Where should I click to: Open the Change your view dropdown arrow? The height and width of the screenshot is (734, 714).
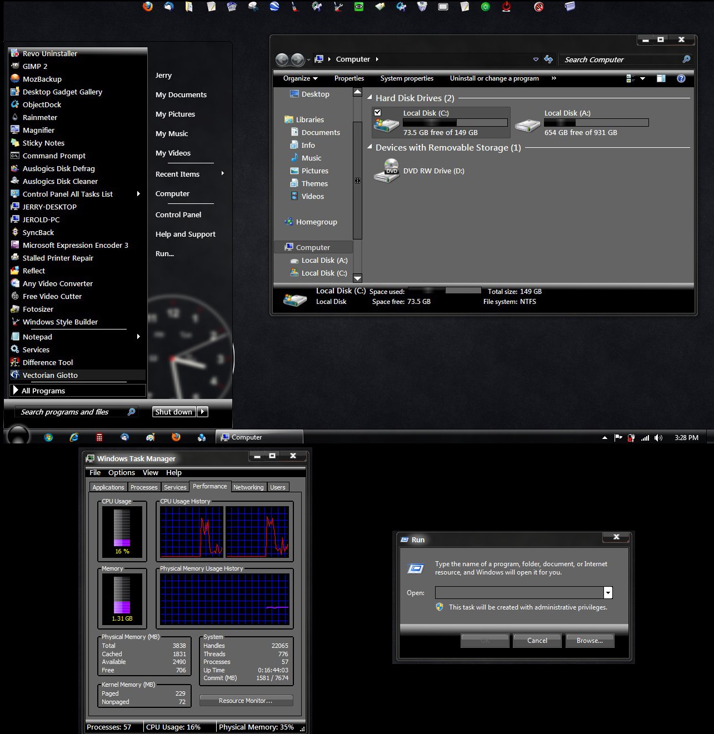pos(643,78)
